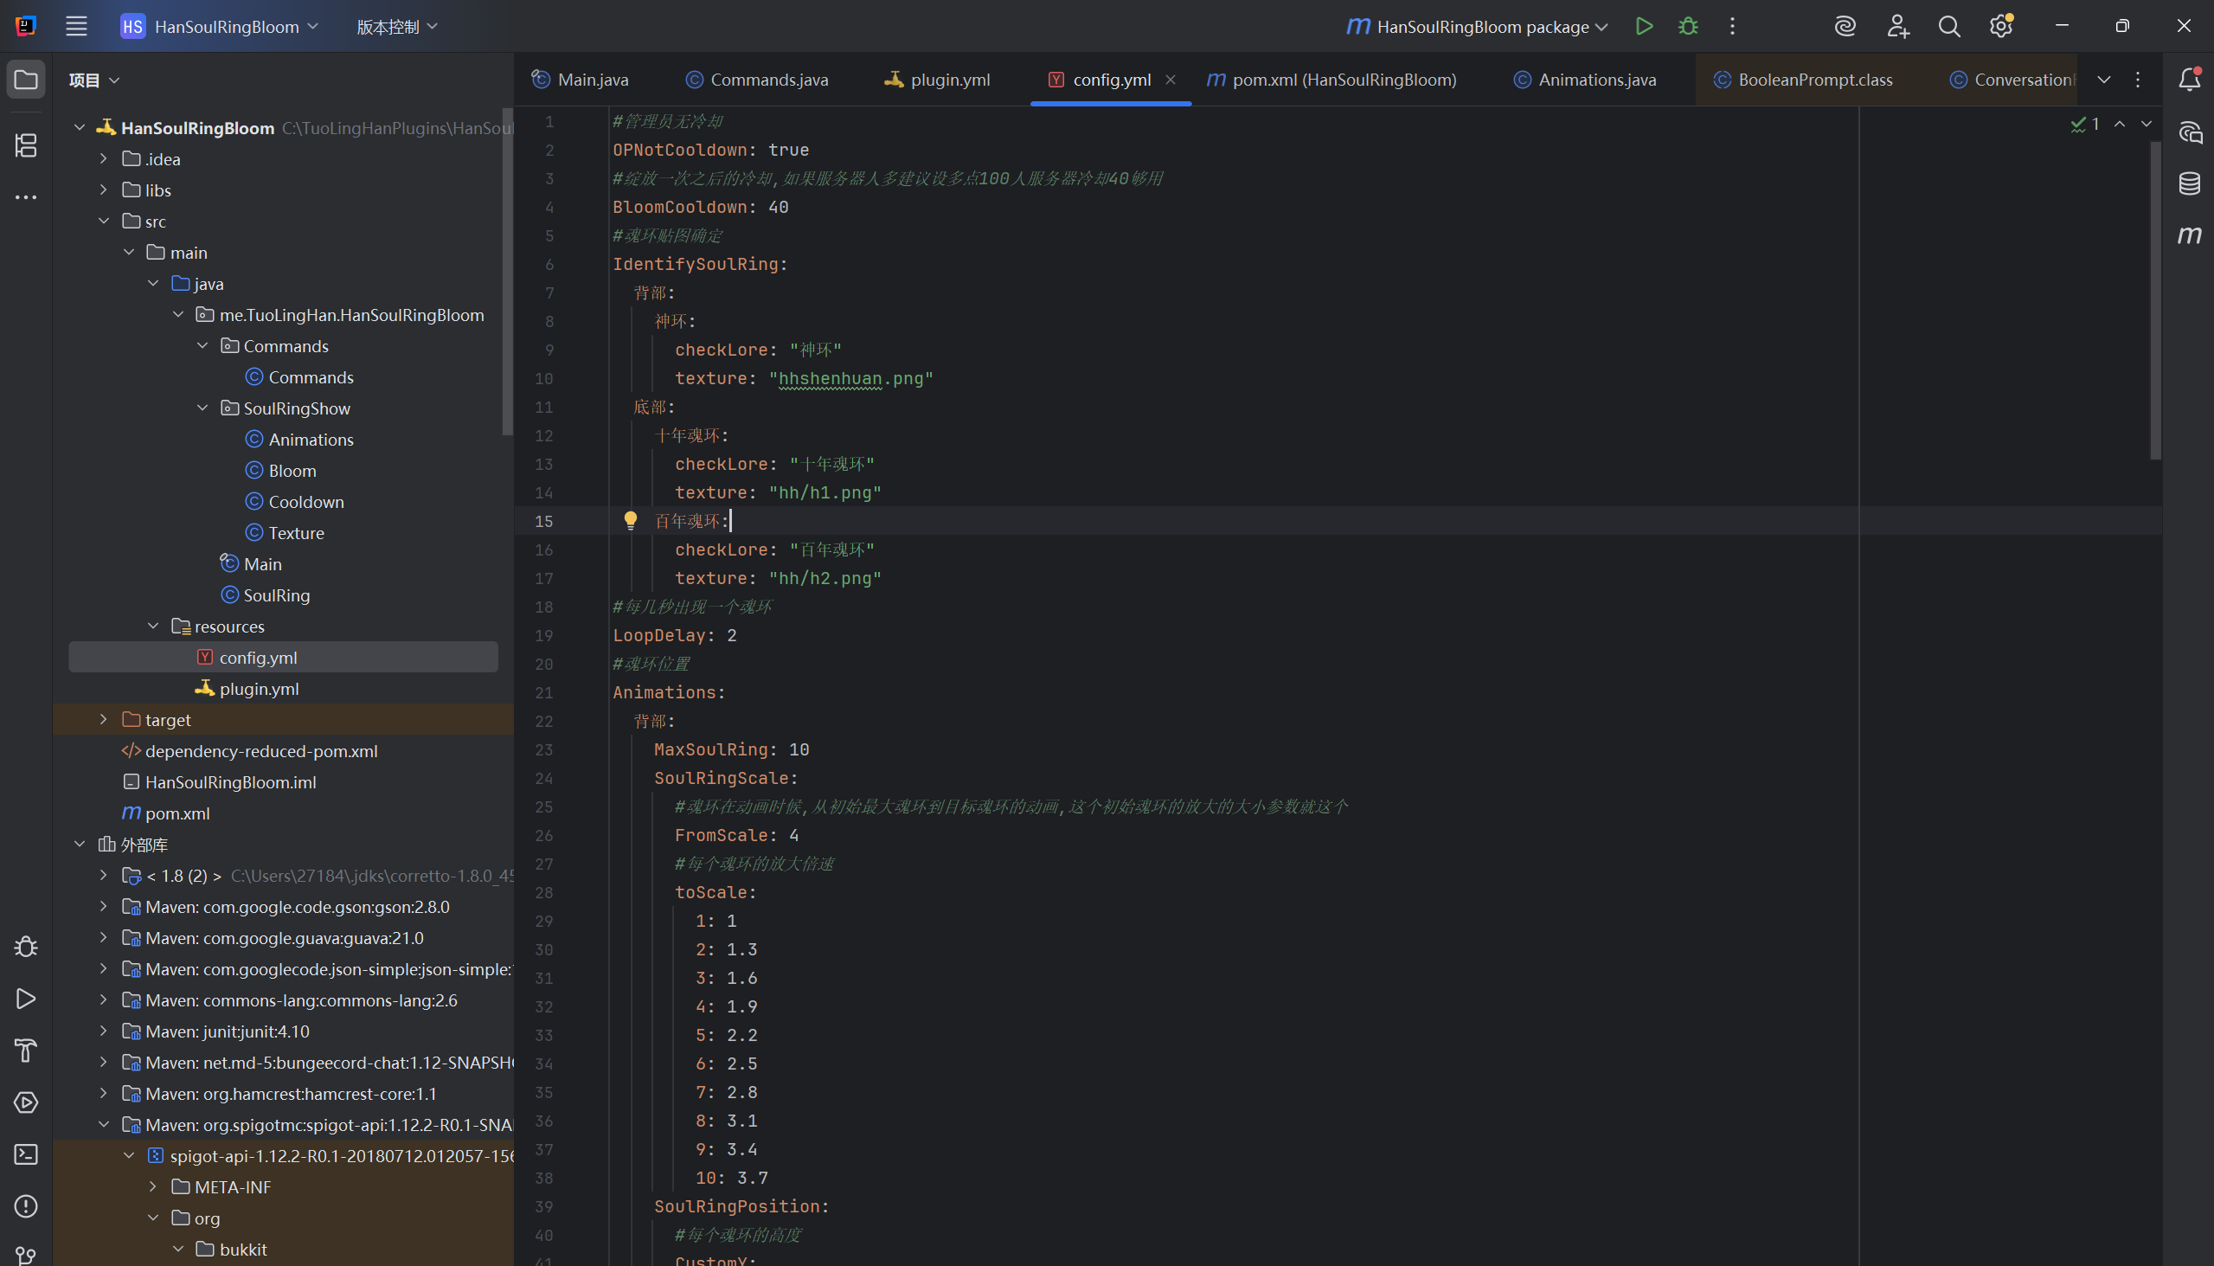Open the Maven tool window

[2189, 235]
